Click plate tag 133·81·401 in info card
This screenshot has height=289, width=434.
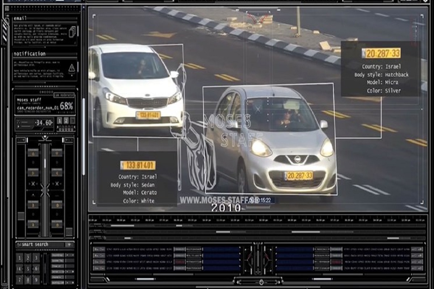[138, 165]
